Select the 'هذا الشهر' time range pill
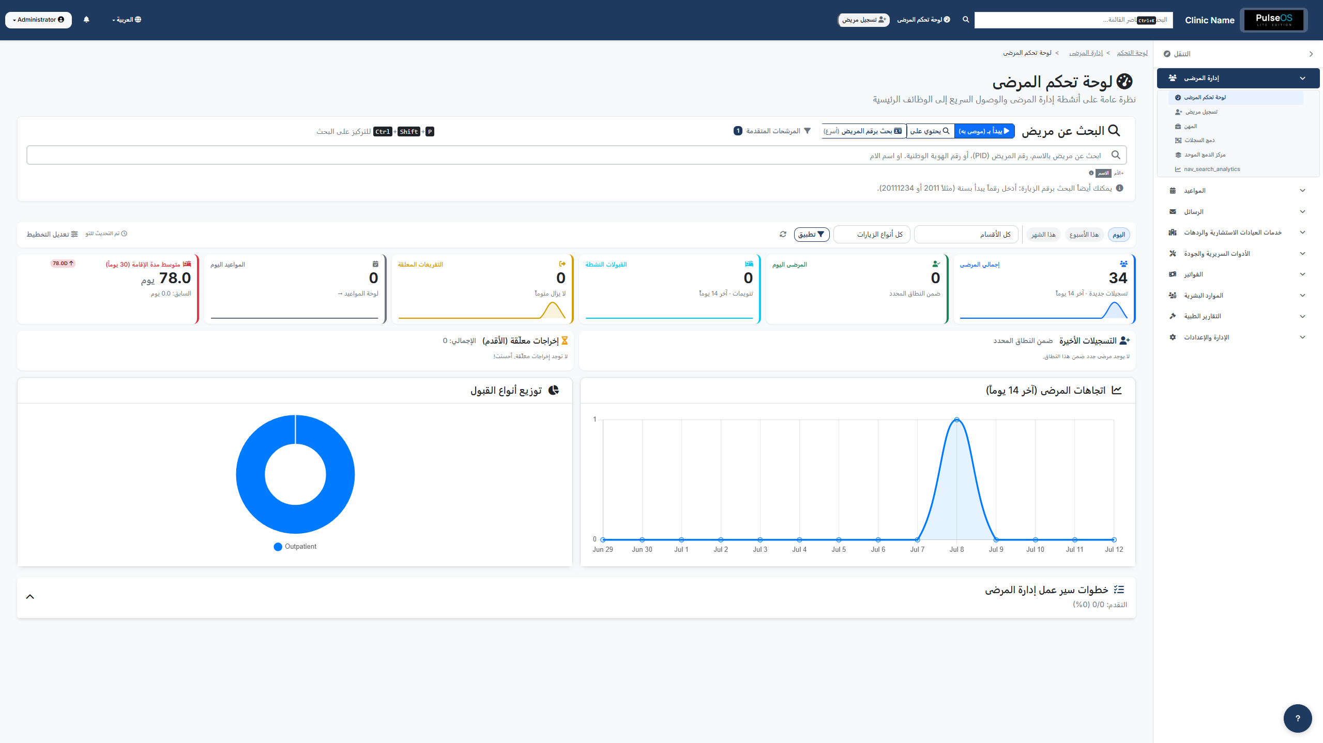This screenshot has width=1323, height=743. click(1043, 235)
